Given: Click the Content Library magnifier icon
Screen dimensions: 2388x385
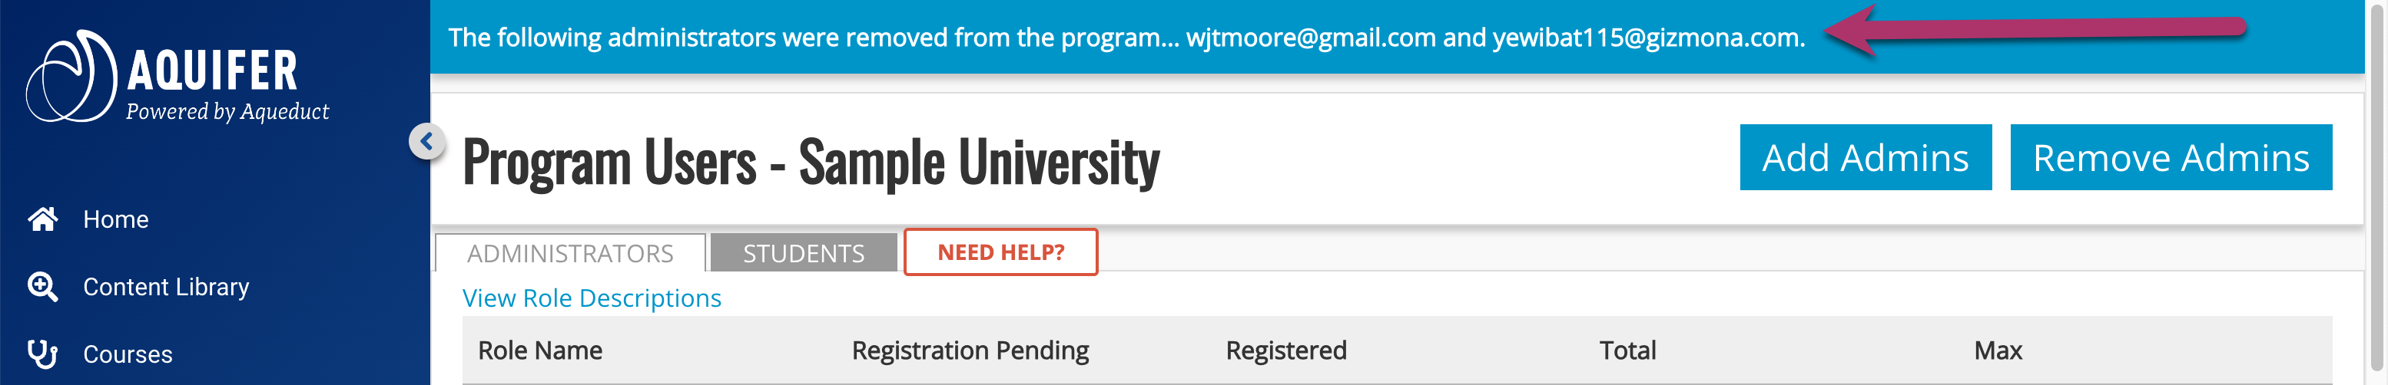Looking at the screenshot, I should 43,287.
